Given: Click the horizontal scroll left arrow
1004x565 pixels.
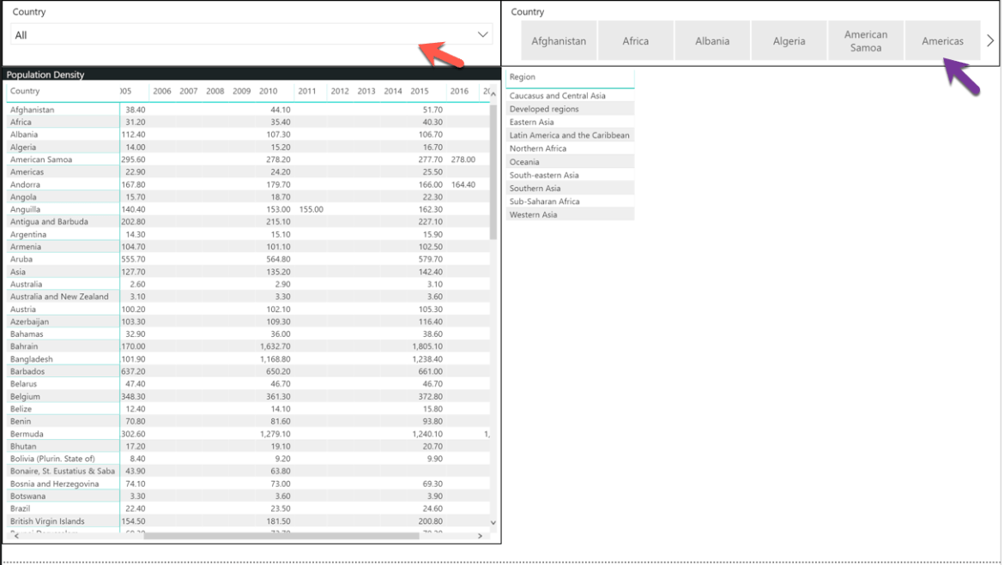Looking at the screenshot, I should click(16, 536).
